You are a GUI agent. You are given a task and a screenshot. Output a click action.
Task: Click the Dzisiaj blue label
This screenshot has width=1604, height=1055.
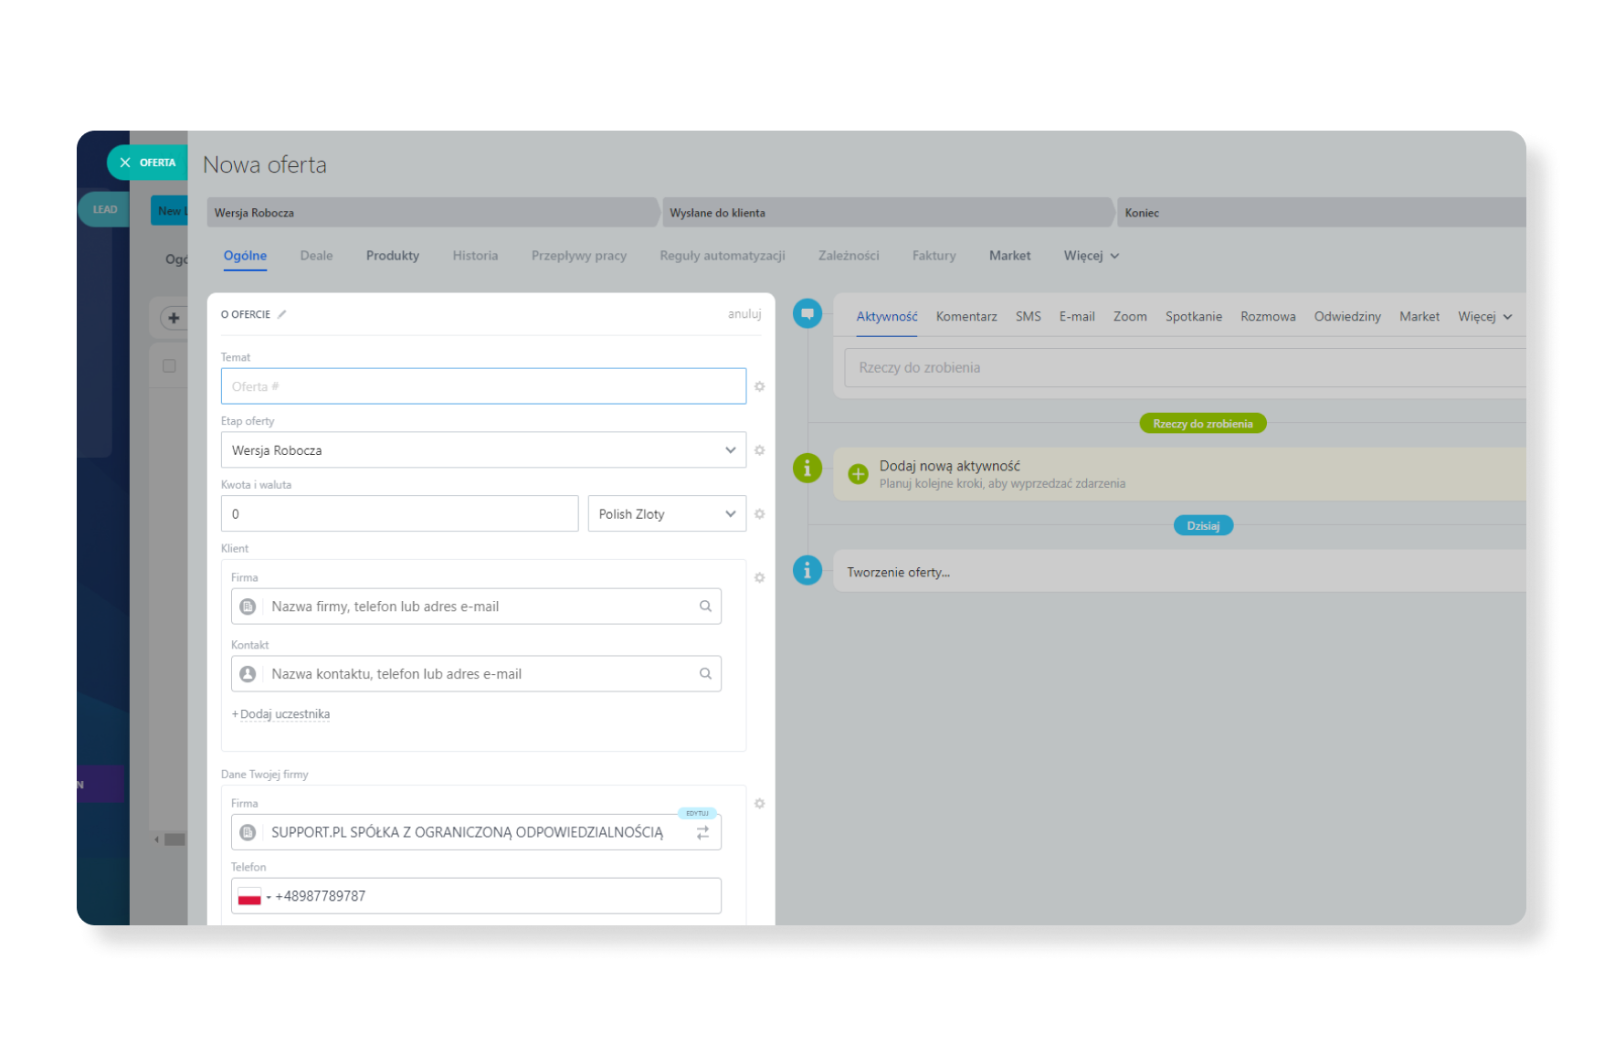point(1203,526)
